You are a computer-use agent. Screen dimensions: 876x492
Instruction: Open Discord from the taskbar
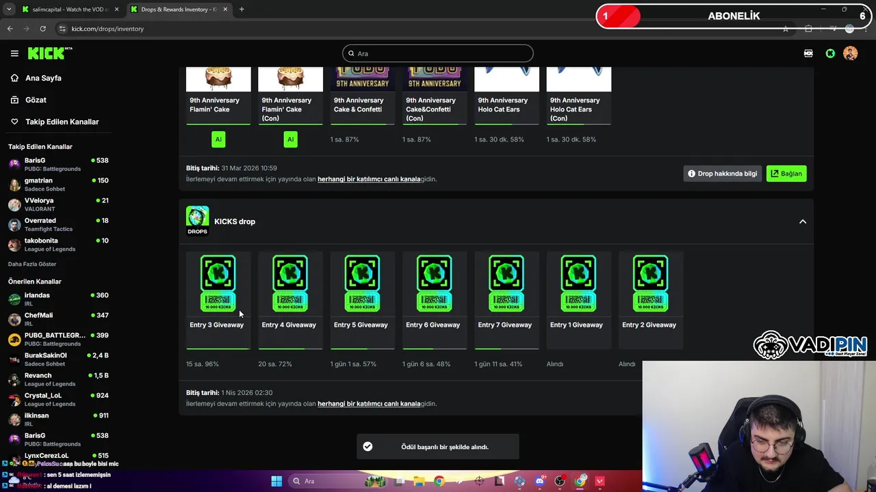click(540, 481)
